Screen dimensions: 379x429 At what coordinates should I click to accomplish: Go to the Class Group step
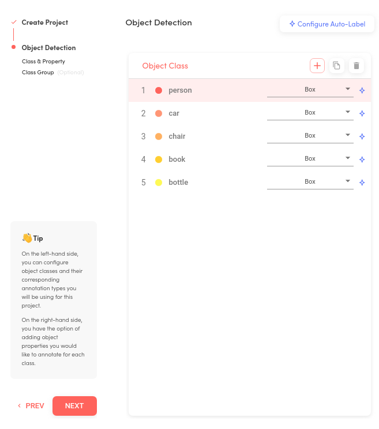[38, 72]
